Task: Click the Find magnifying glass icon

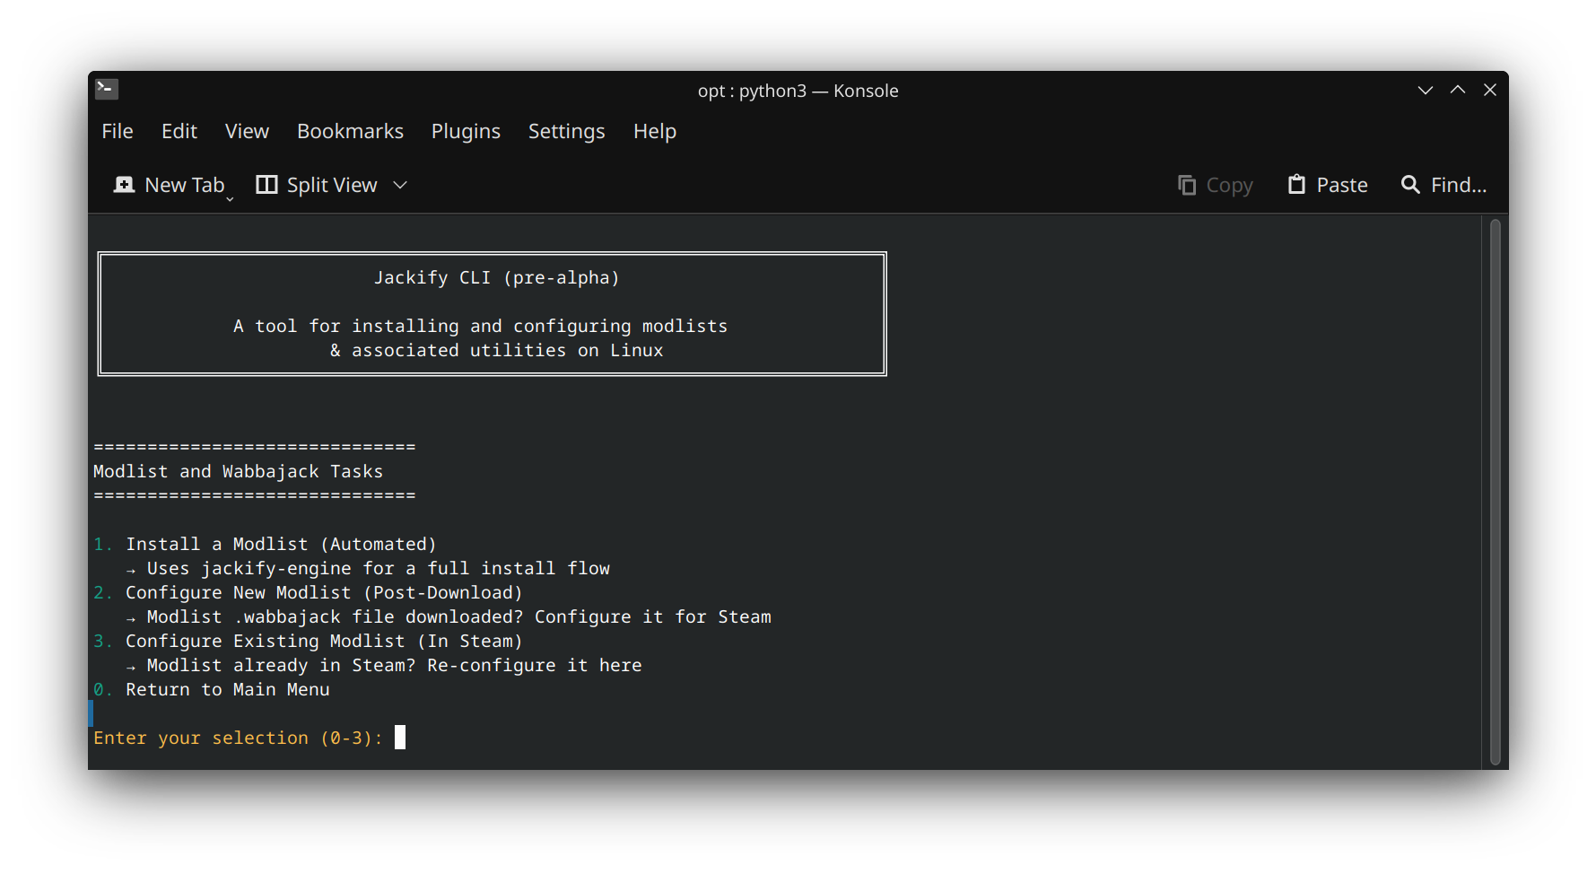Action: coord(1410,185)
